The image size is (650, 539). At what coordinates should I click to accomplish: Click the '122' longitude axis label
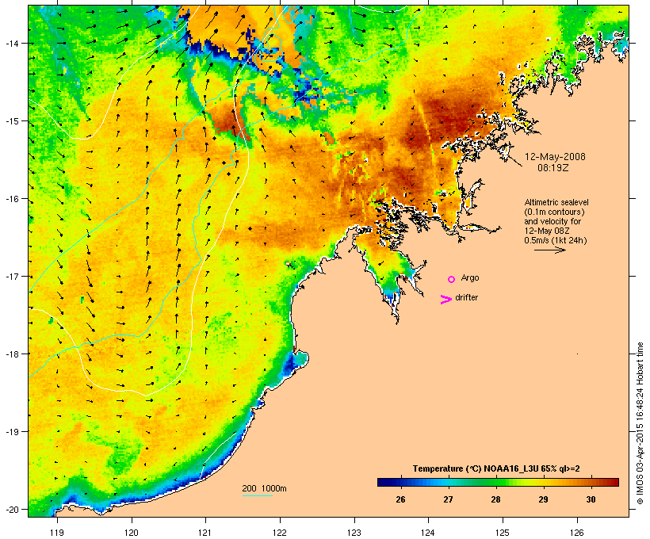pos(280,533)
